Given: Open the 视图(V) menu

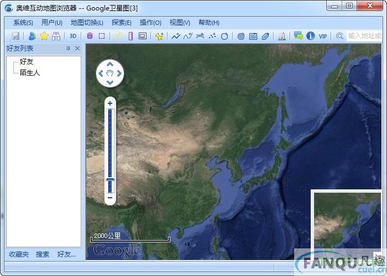Looking at the screenshot, I should click(x=180, y=23).
